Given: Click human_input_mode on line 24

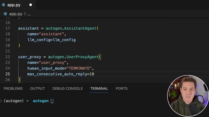Looking at the screenshot, I should pyautogui.click(x=46, y=68).
